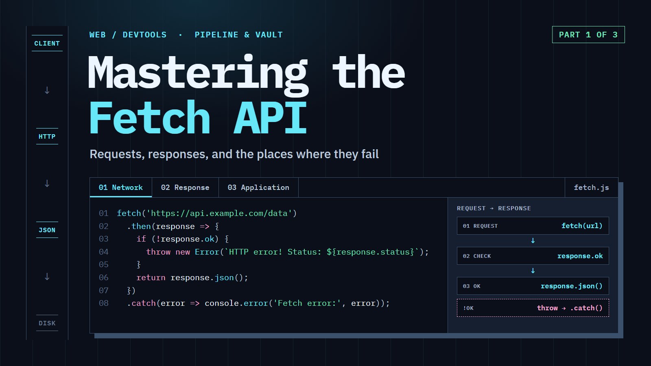Viewport: 651px width, 366px height.
Task: Click line number 04 in the code editor
Action: pos(104,252)
